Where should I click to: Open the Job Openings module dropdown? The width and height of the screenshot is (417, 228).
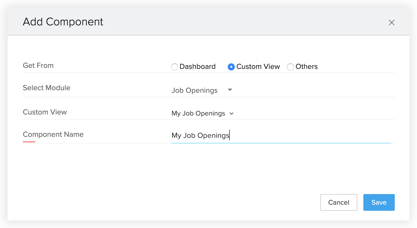coord(195,90)
